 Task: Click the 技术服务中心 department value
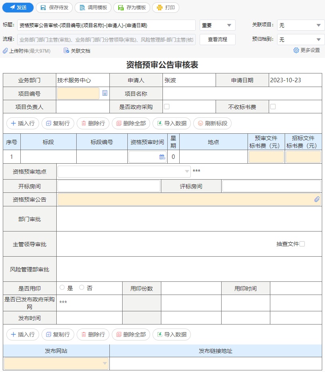tap(74, 80)
